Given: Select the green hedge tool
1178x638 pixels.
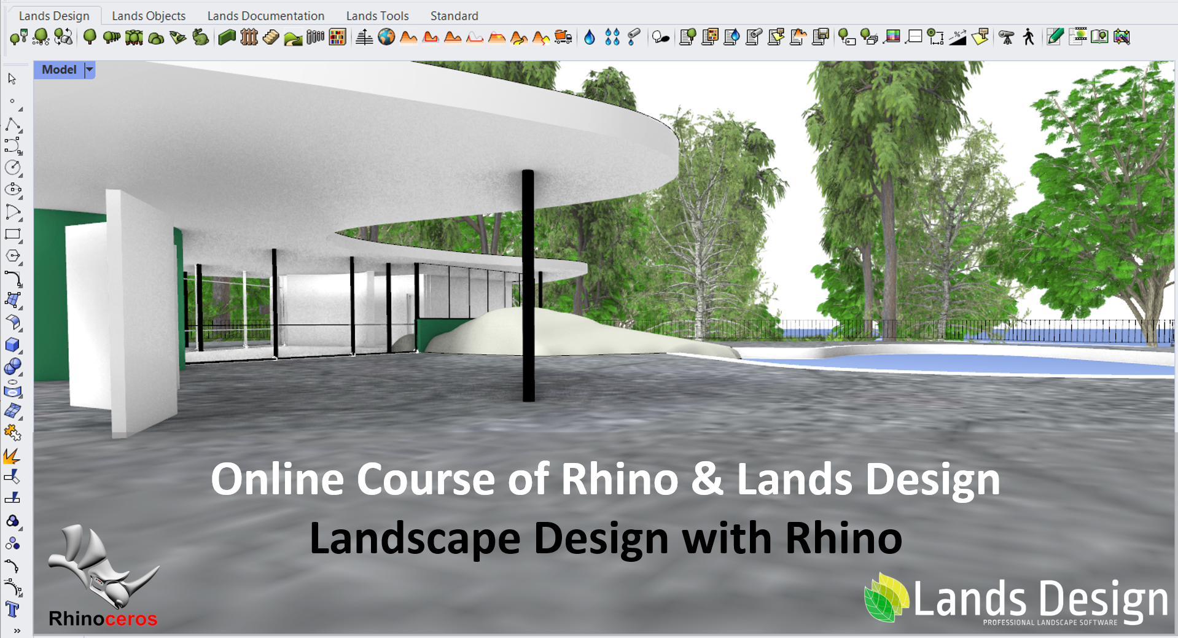Looking at the screenshot, I should (227, 37).
